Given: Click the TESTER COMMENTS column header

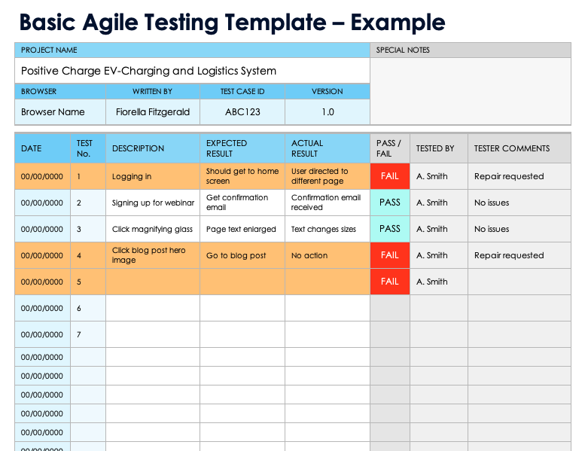Looking at the screenshot, I should [x=519, y=148].
